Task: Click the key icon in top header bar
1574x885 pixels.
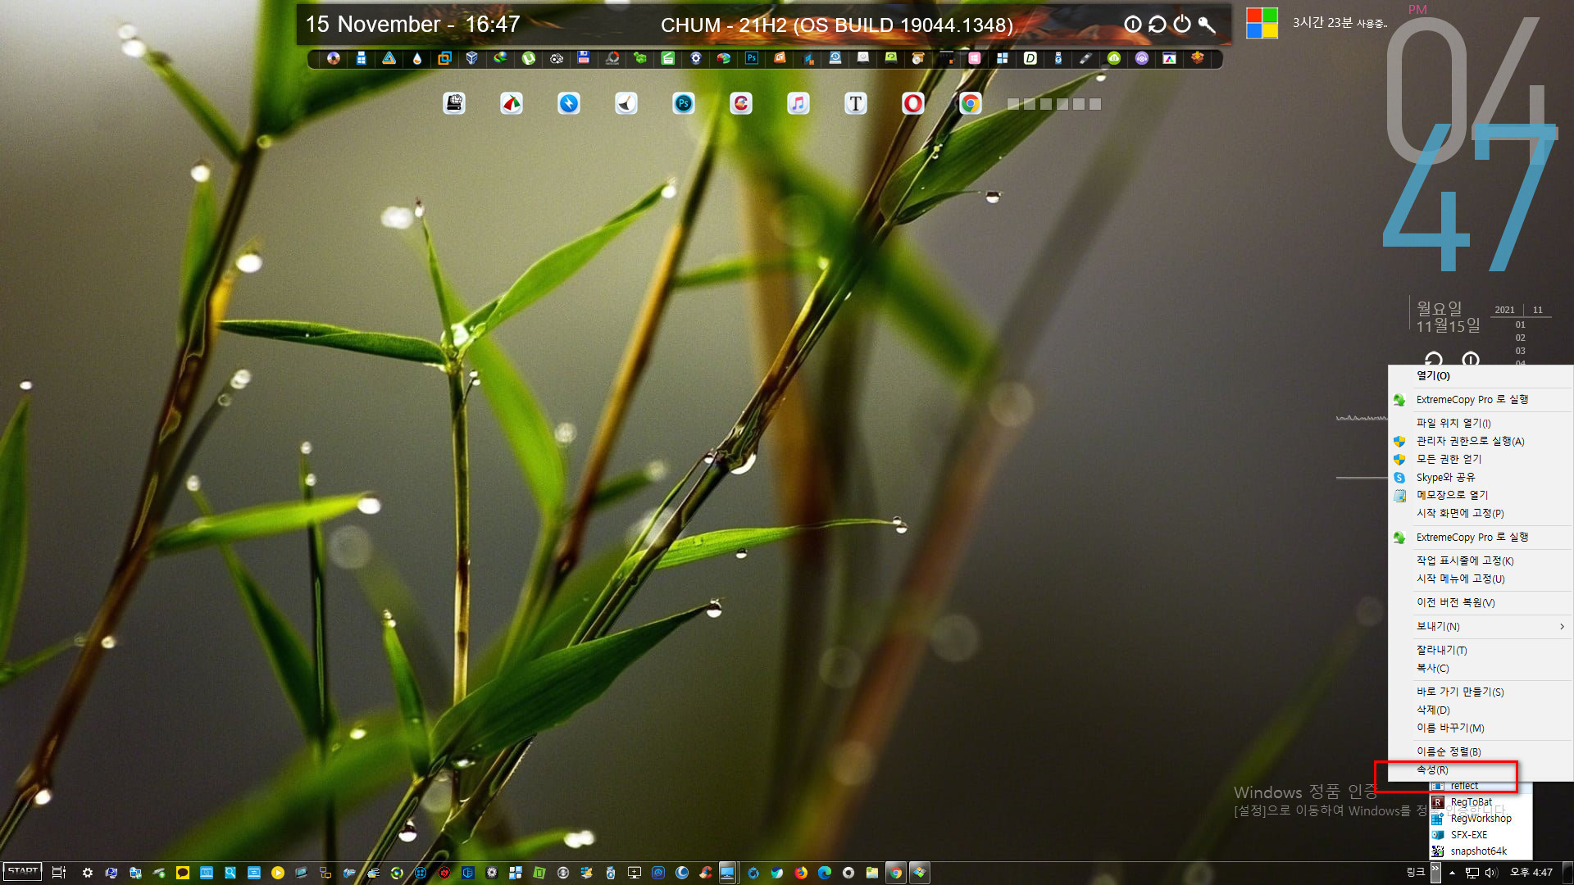Action: pyautogui.click(x=1207, y=25)
